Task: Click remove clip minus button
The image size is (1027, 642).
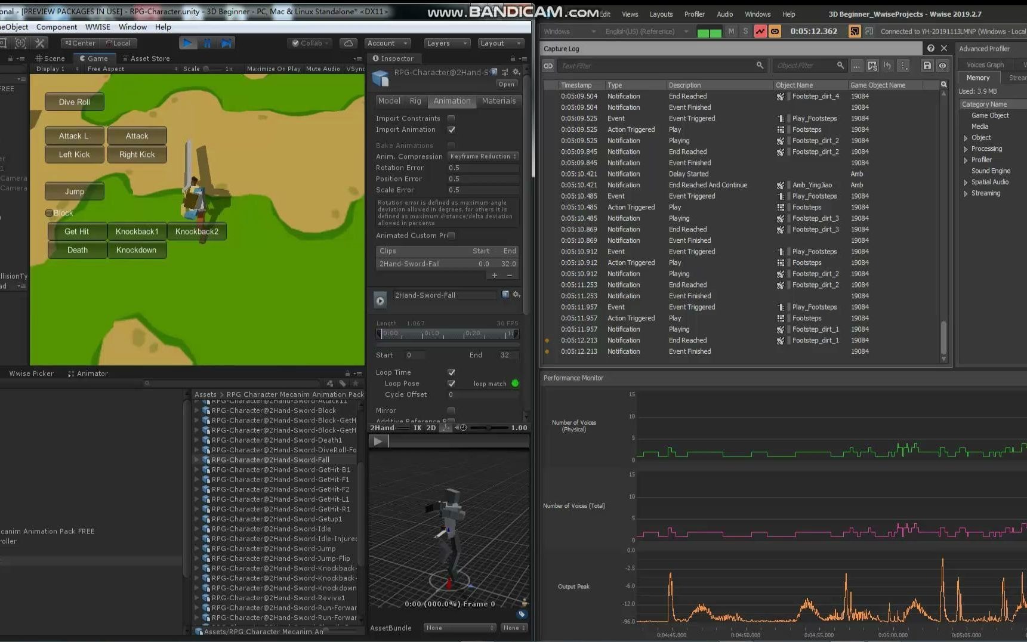Action: (509, 275)
